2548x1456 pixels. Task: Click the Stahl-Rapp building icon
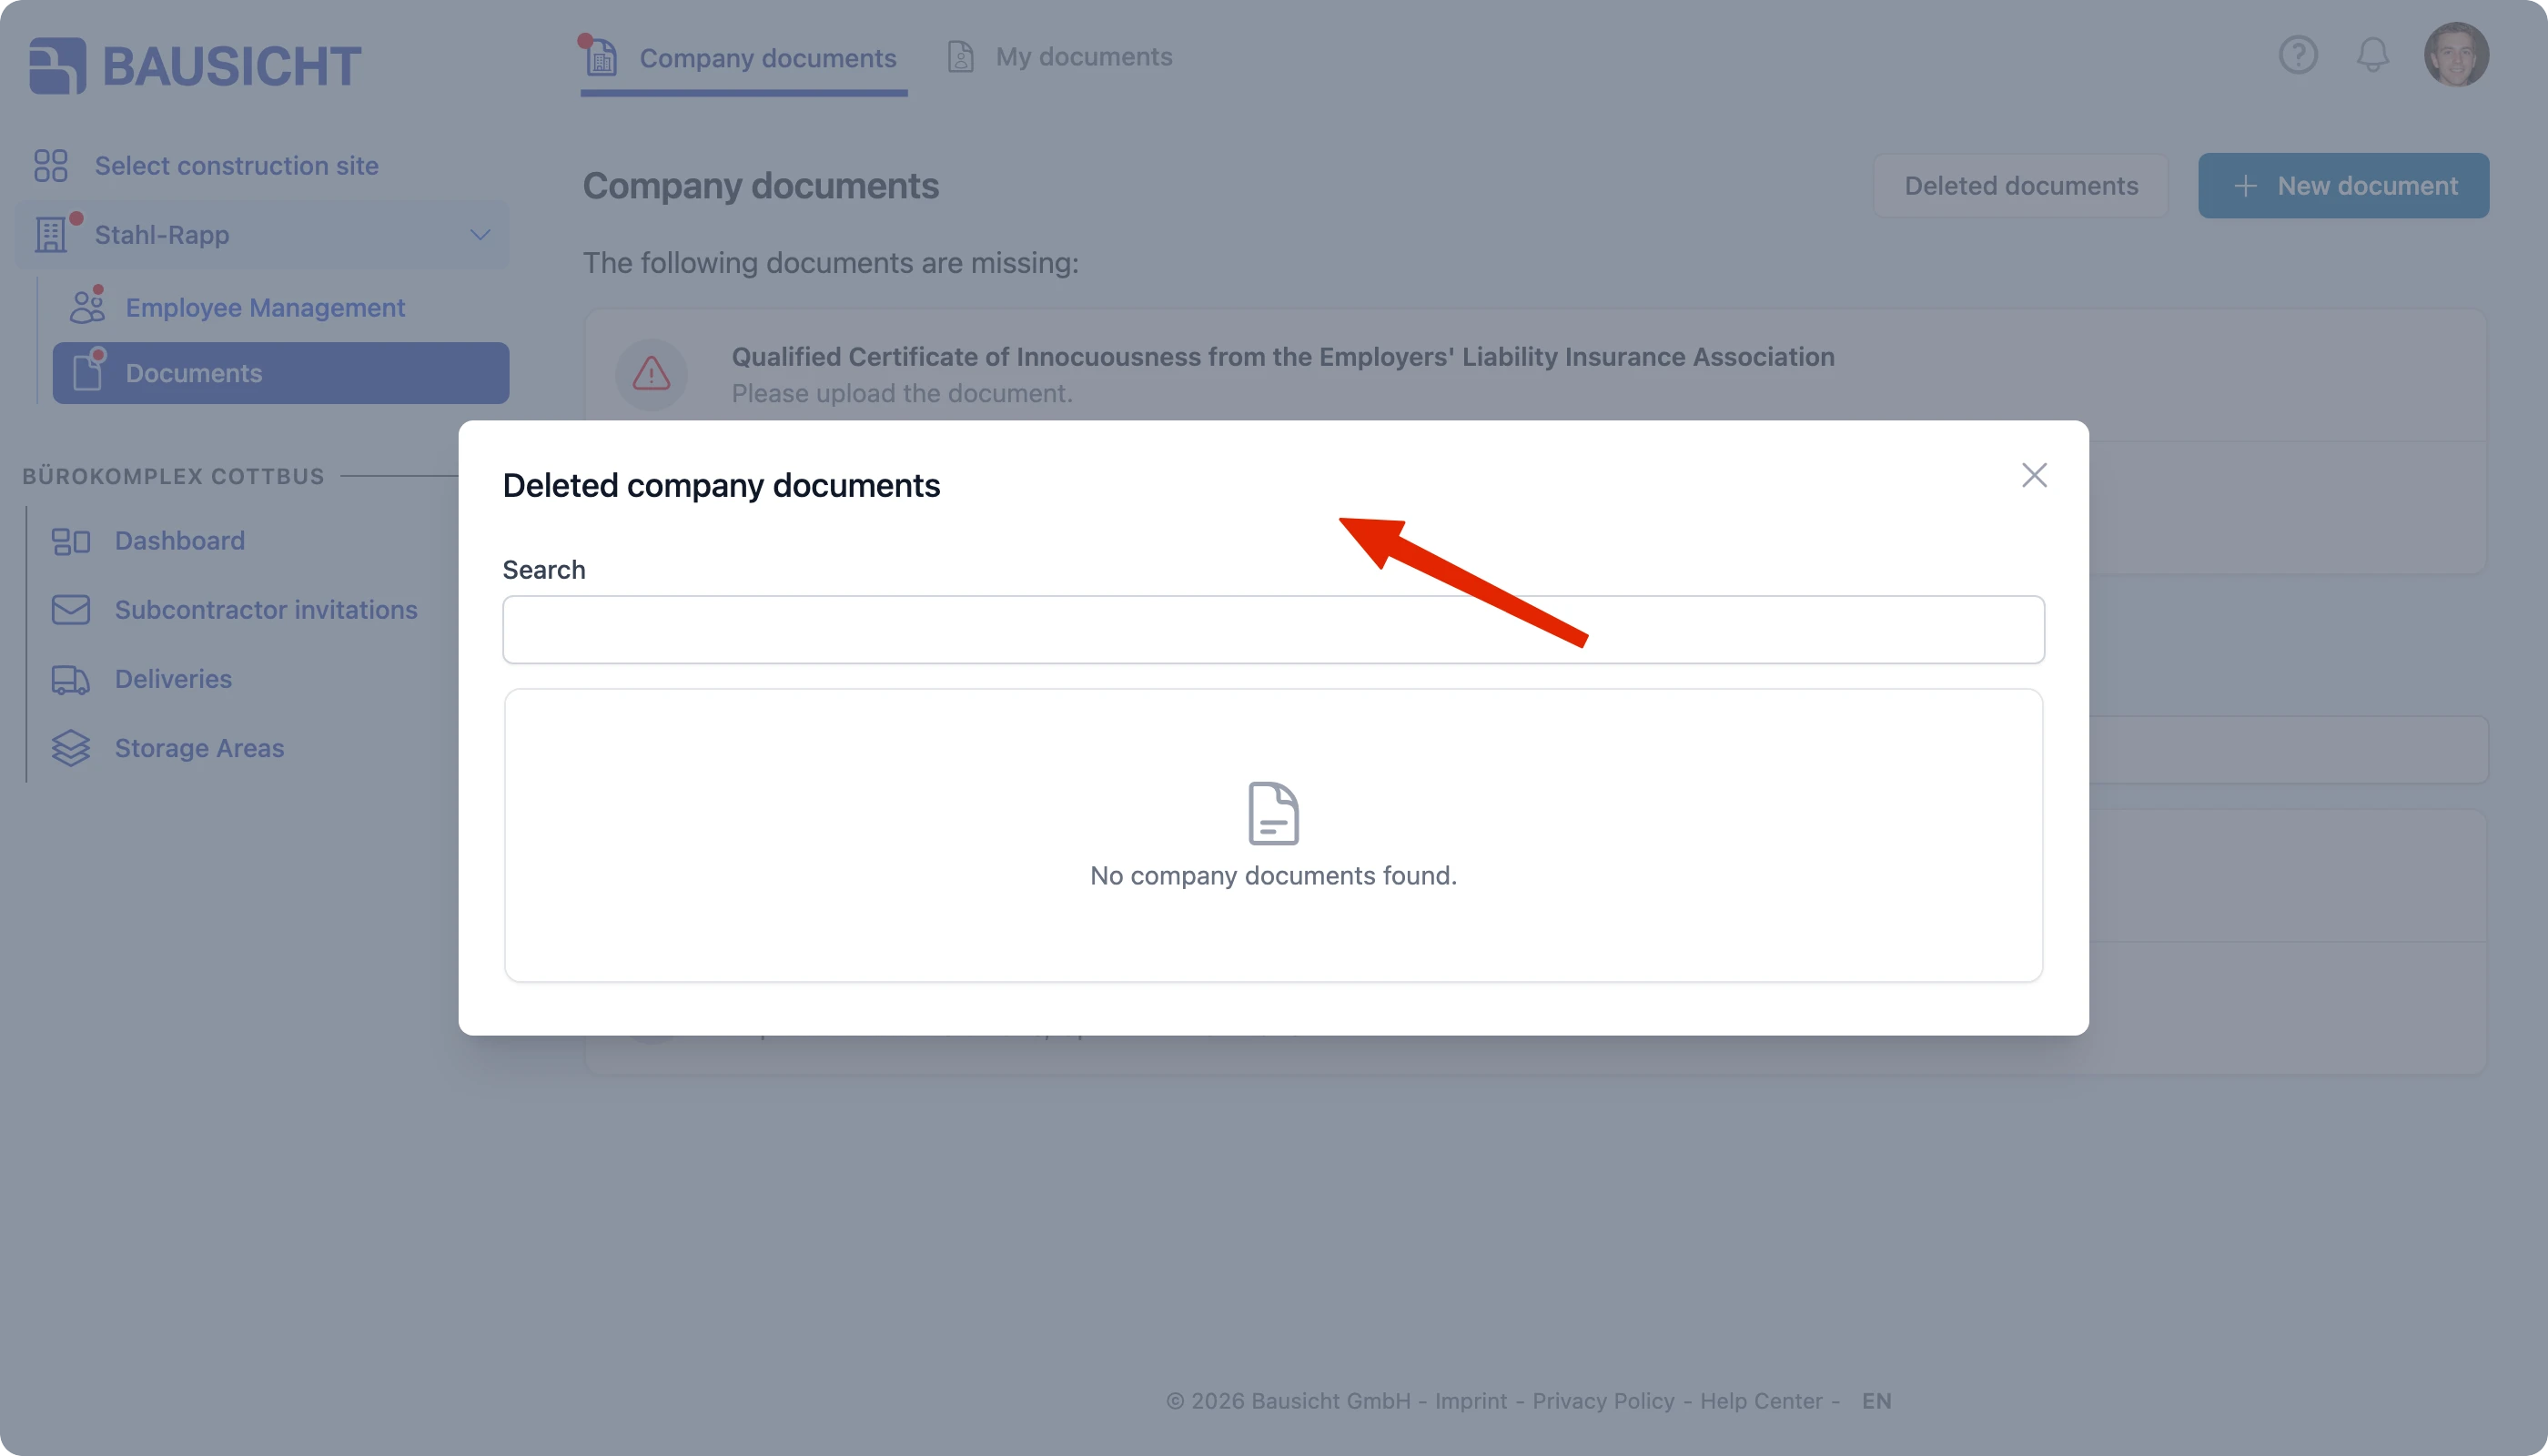(x=51, y=235)
